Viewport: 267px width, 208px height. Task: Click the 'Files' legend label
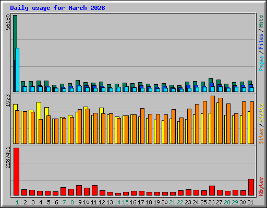coord(261,42)
